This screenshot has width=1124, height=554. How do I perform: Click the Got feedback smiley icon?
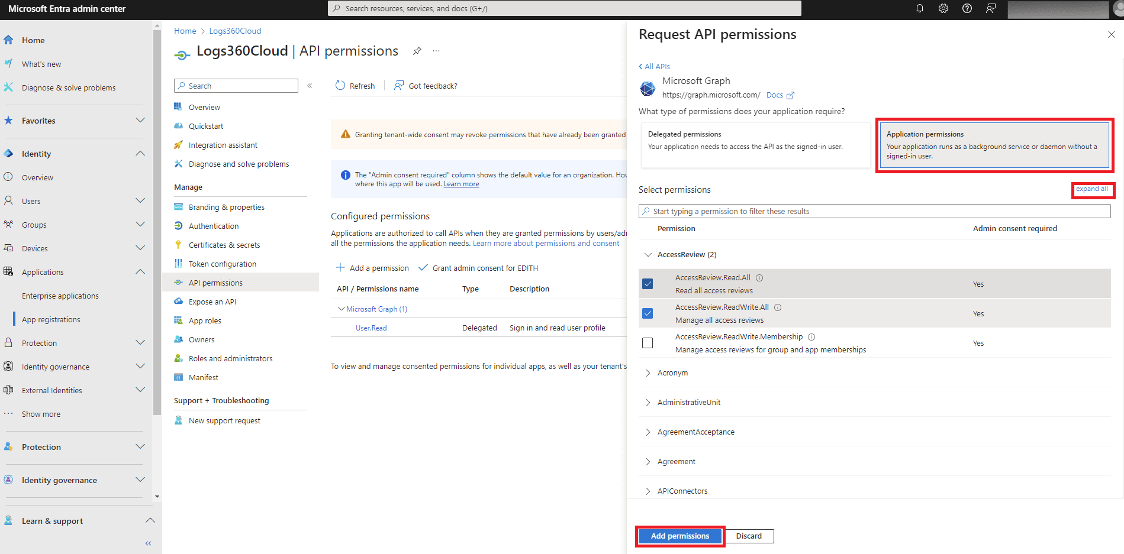pyautogui.click(x=398, y=85)
